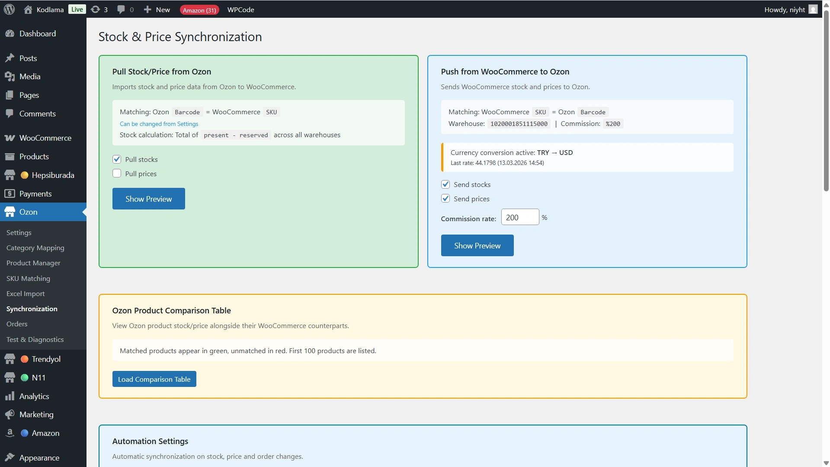Click the Trendyol store icon in sidebar

(x=10, y=359)
